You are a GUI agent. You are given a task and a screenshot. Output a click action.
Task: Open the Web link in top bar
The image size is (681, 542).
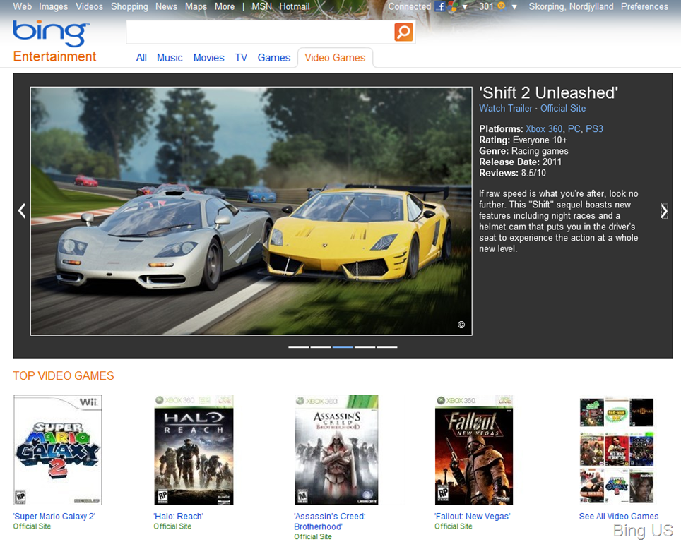(22, 6)
